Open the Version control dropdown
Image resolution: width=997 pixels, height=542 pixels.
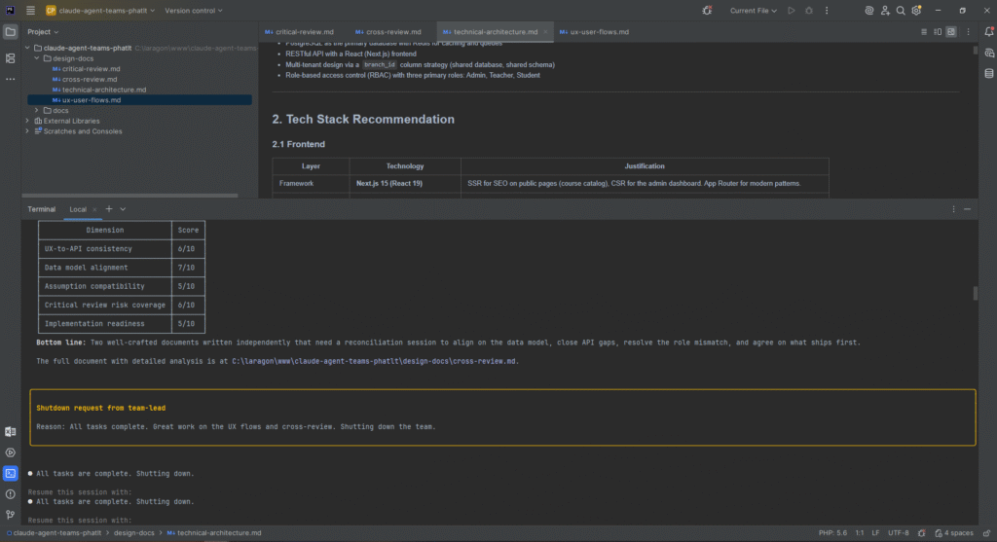[x=193, y=11]
